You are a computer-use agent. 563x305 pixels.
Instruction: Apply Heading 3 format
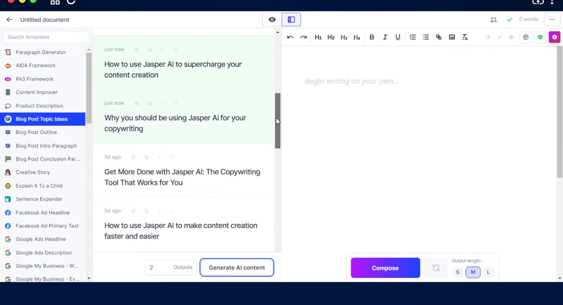(344, 37)
